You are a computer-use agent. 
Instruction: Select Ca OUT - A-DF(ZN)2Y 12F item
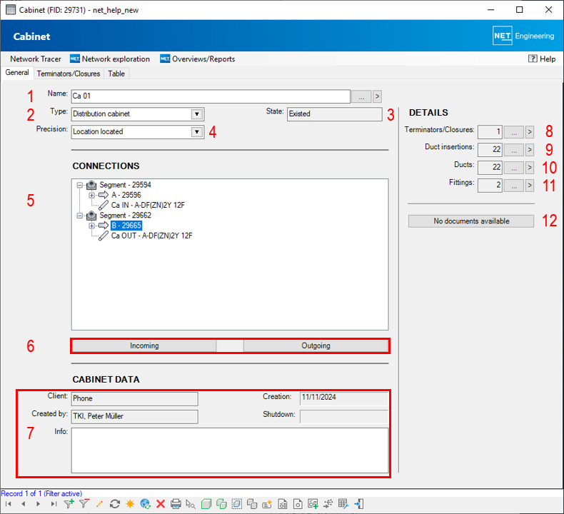[152, 236]
